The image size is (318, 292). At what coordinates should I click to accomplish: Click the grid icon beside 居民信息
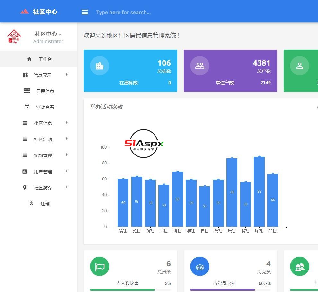pyautogui.click(x=27, y=91)
